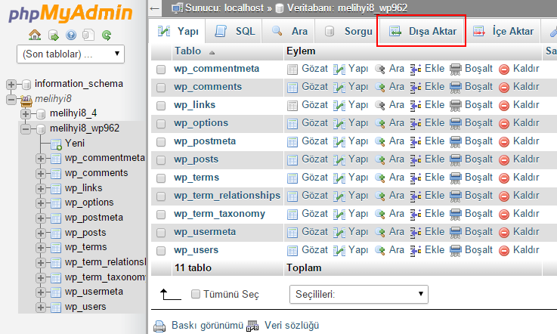Click the Veri sözlüğü icon
The width and height of the screenshot is (557, 334).
(252, 326)
